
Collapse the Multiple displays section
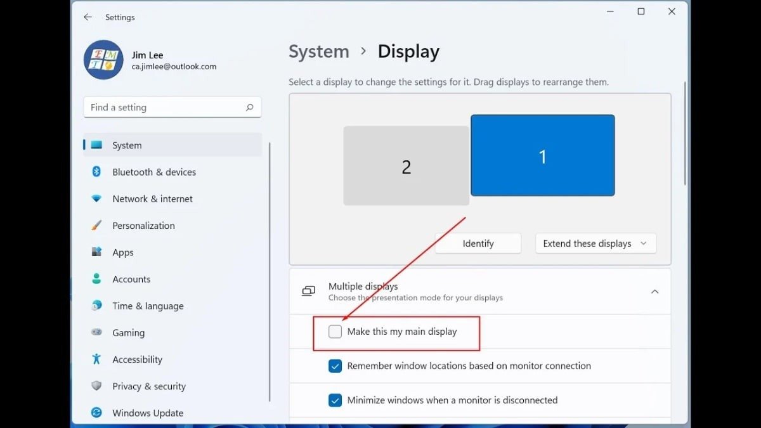tap(654, 291)
